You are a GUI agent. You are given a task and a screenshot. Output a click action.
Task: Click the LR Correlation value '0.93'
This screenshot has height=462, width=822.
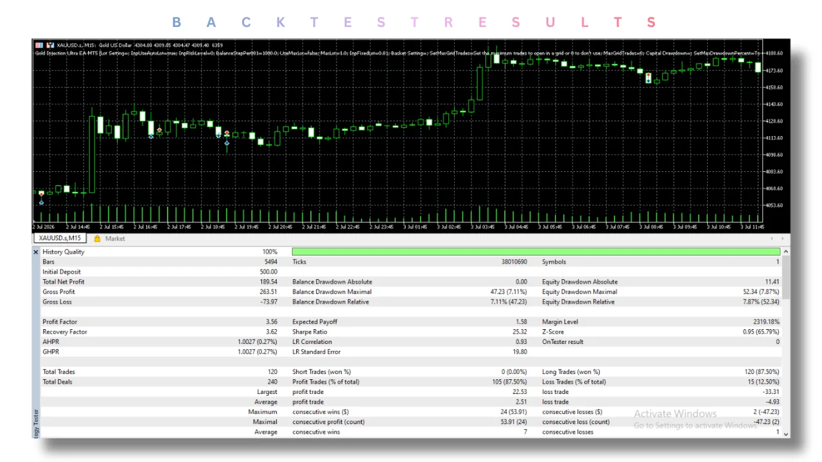coord(521,342)
